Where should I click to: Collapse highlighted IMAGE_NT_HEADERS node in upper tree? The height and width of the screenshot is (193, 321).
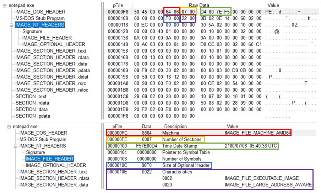pyautogui.click(x=11, y=25)
